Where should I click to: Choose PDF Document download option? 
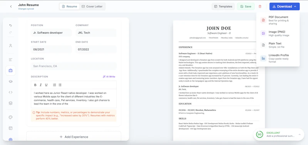[x=278, y=20]
